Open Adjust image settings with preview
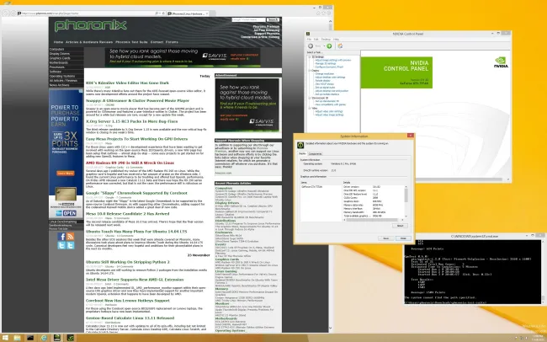Viewport: 547px width, 342px height. point(333,60)
